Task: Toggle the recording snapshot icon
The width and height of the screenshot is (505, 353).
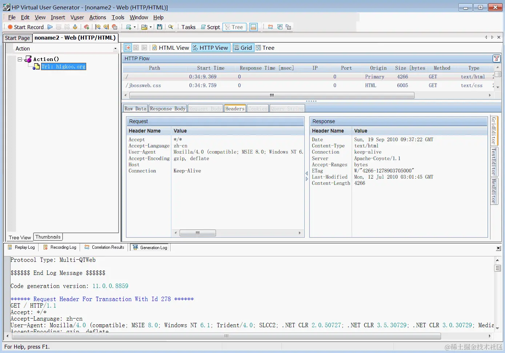Action: click(128, 48)
